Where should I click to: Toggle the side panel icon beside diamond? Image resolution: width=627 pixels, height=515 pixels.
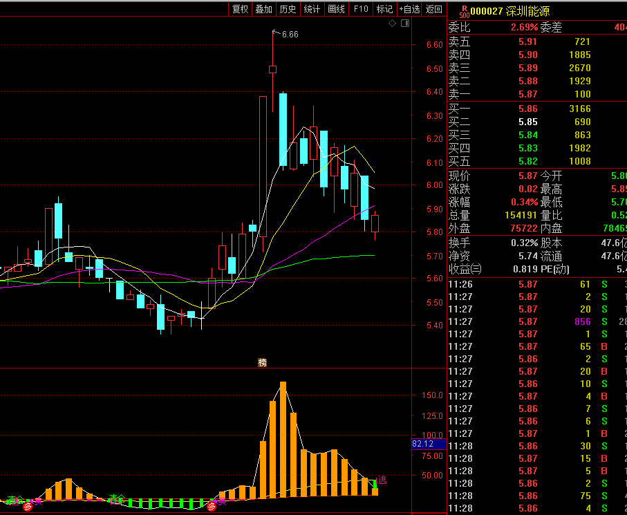(405, 24)
